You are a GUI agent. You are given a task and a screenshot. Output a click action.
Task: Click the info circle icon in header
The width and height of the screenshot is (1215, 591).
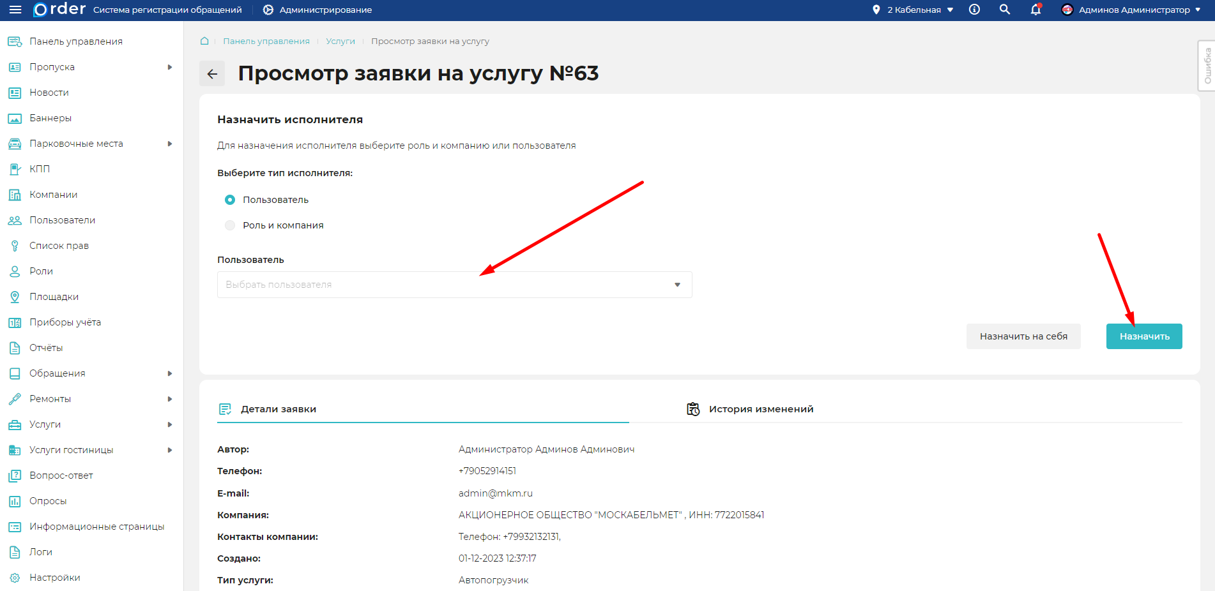[x=974, y=10]
